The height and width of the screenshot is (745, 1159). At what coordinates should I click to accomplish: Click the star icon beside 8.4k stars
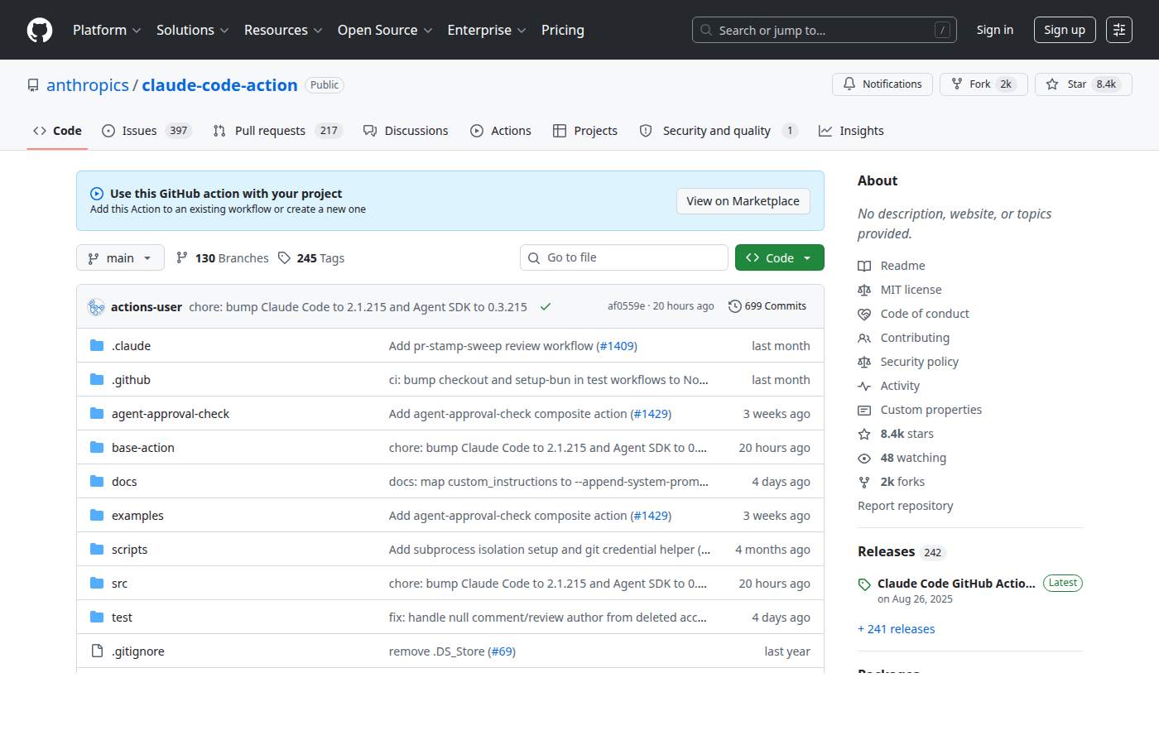(864, 434)
